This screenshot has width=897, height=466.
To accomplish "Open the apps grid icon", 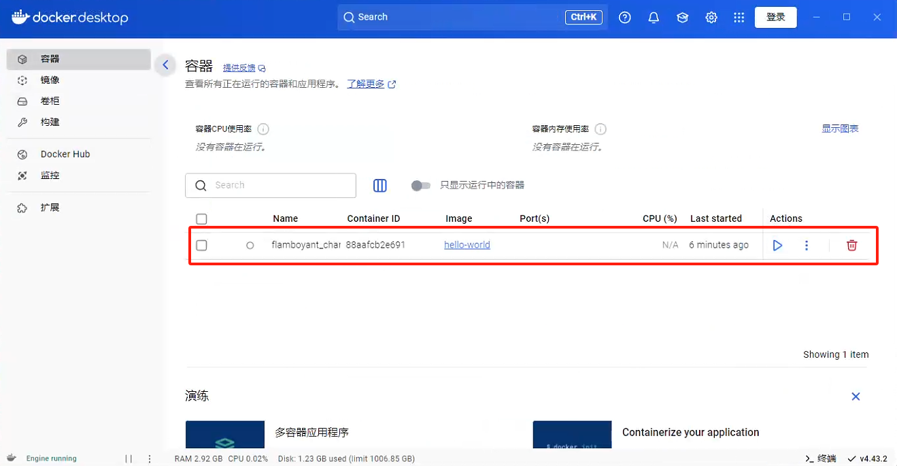I will (x=739, y=18).
